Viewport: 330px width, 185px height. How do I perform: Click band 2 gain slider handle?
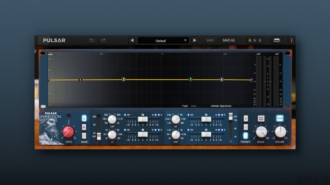[x=143, y=119]
